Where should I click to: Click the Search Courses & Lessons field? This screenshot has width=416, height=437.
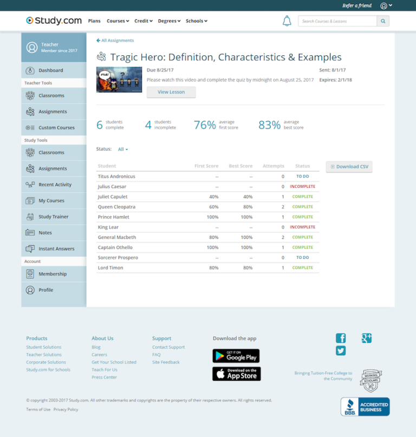pos(337,21)
